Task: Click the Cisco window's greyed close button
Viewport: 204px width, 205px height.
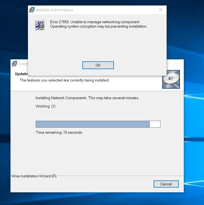Action: click(175, 64)
